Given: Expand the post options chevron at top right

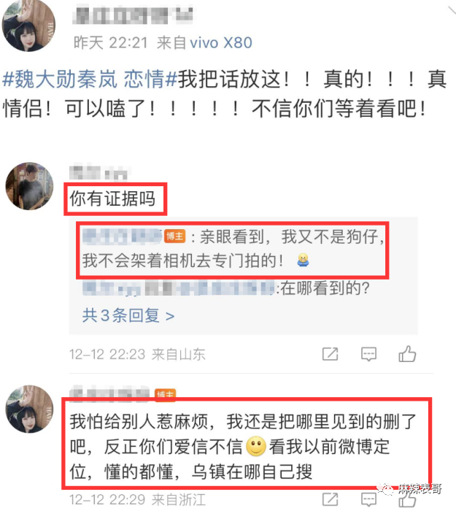Looking at the screenshot, I should 452,10.
